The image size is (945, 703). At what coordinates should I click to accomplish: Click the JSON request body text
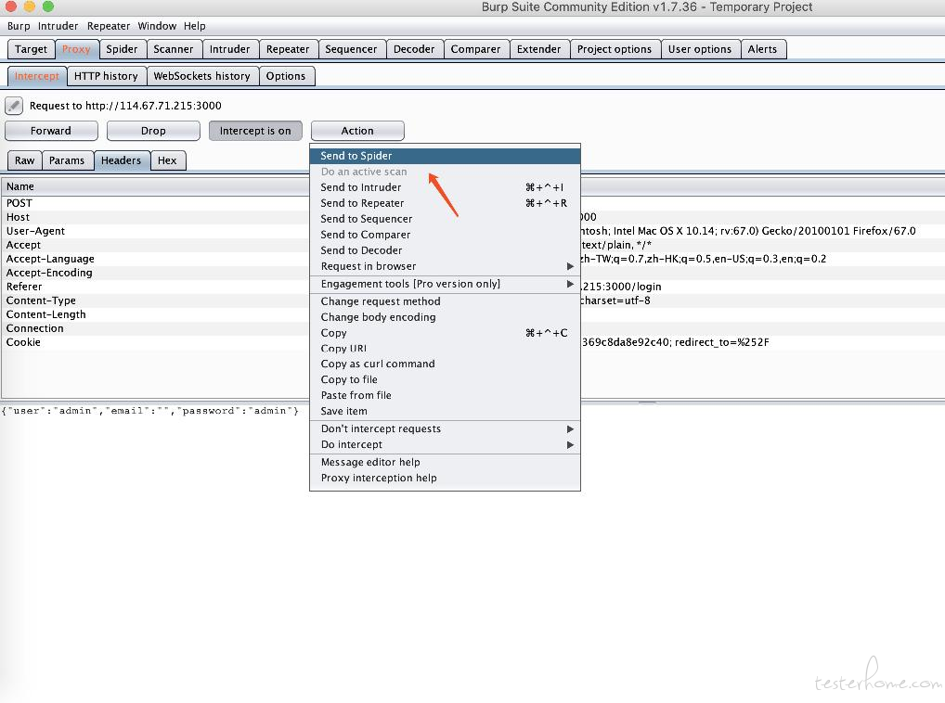(150, 411)
